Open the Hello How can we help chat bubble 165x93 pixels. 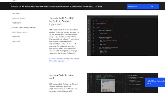tap(155, 82)
